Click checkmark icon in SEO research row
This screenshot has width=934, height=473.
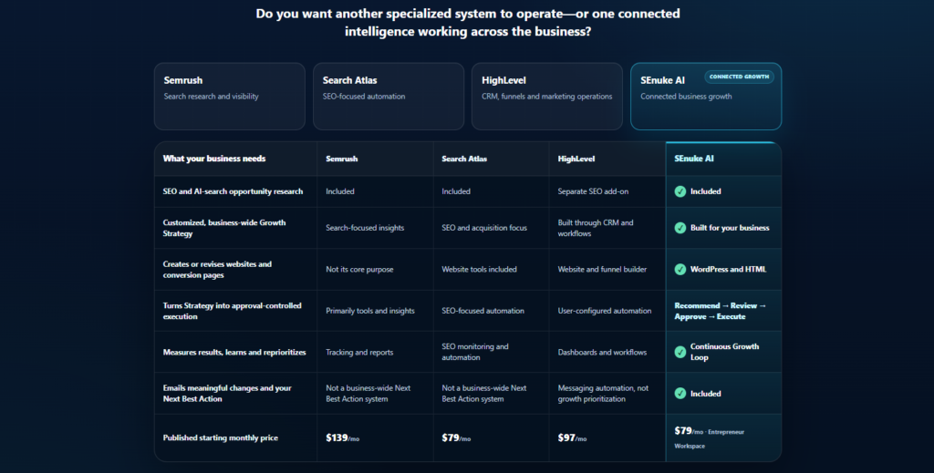[x=680, y=191]
